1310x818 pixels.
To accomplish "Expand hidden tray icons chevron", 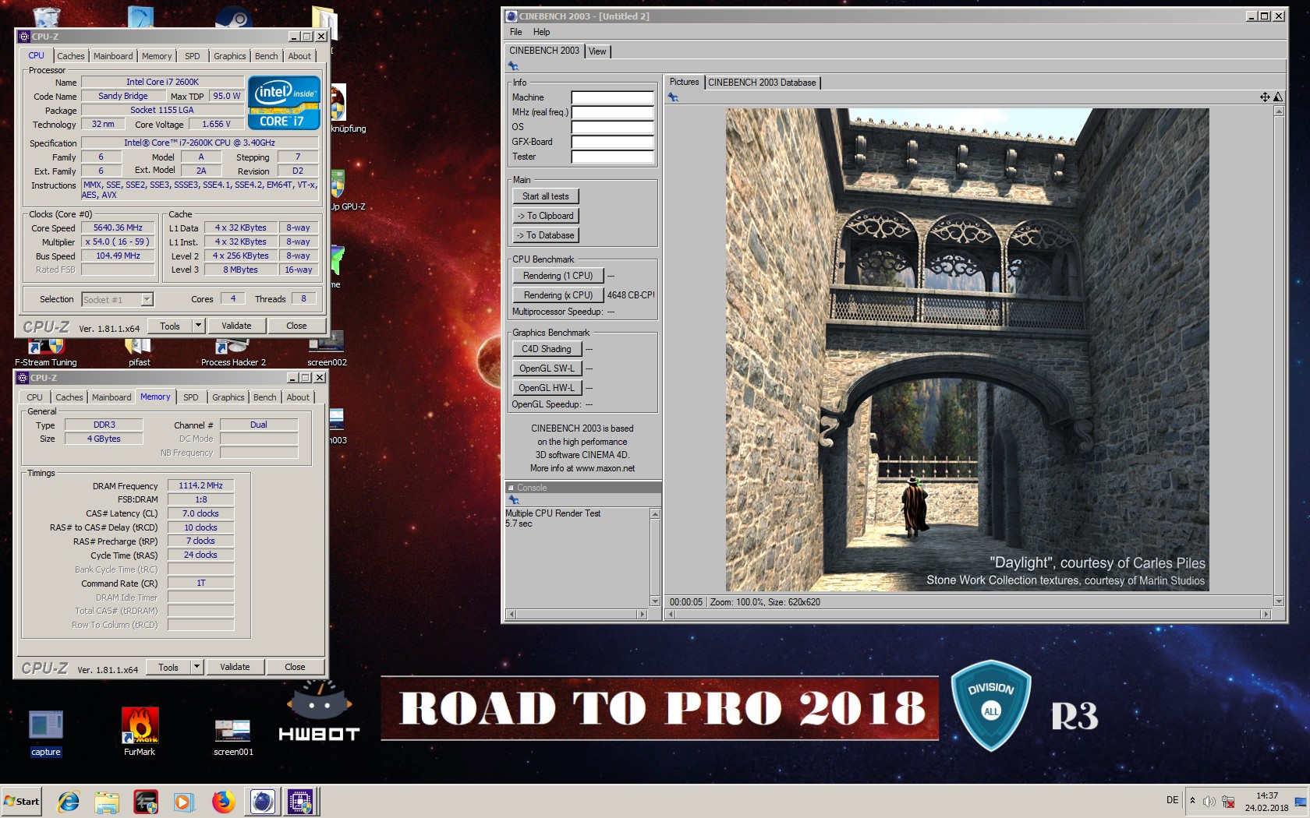I will [x=1191, y=801].
